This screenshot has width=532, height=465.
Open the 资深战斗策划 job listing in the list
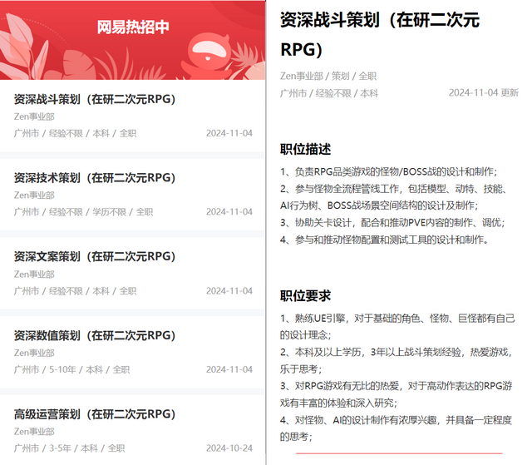(95, 99)
